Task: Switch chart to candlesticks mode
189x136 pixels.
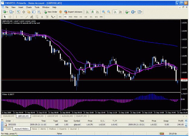Action: (93, 12)
